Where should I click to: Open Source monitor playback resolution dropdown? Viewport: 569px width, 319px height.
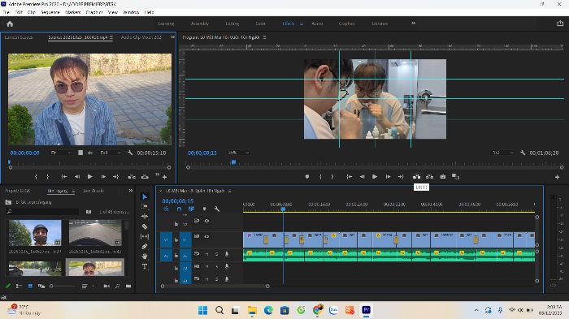click(111, 153)
